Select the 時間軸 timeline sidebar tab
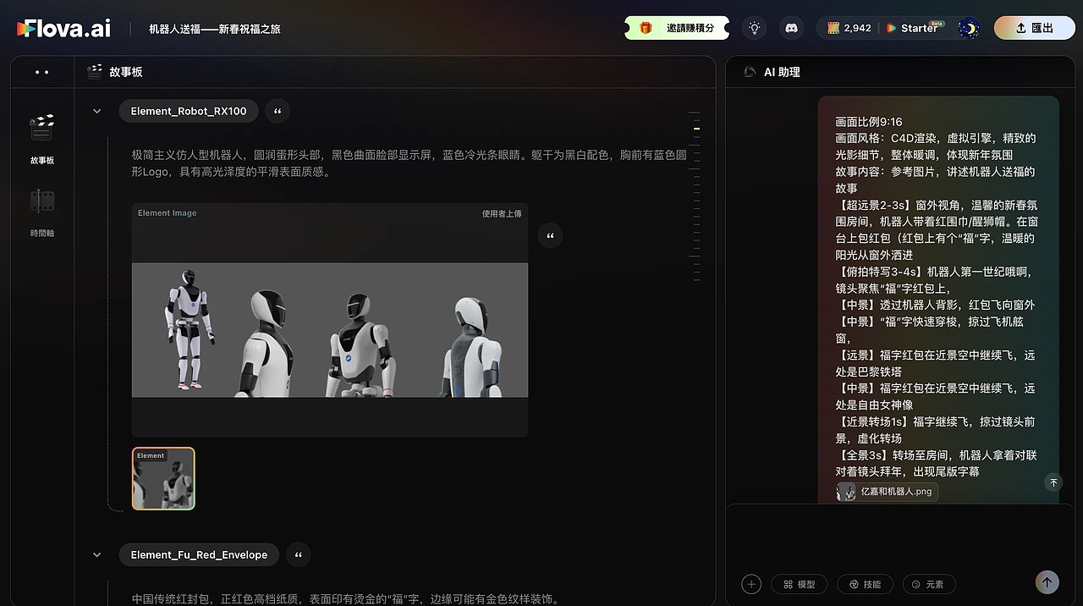This screenshot has width=1083, height=606. click(42, 212)
